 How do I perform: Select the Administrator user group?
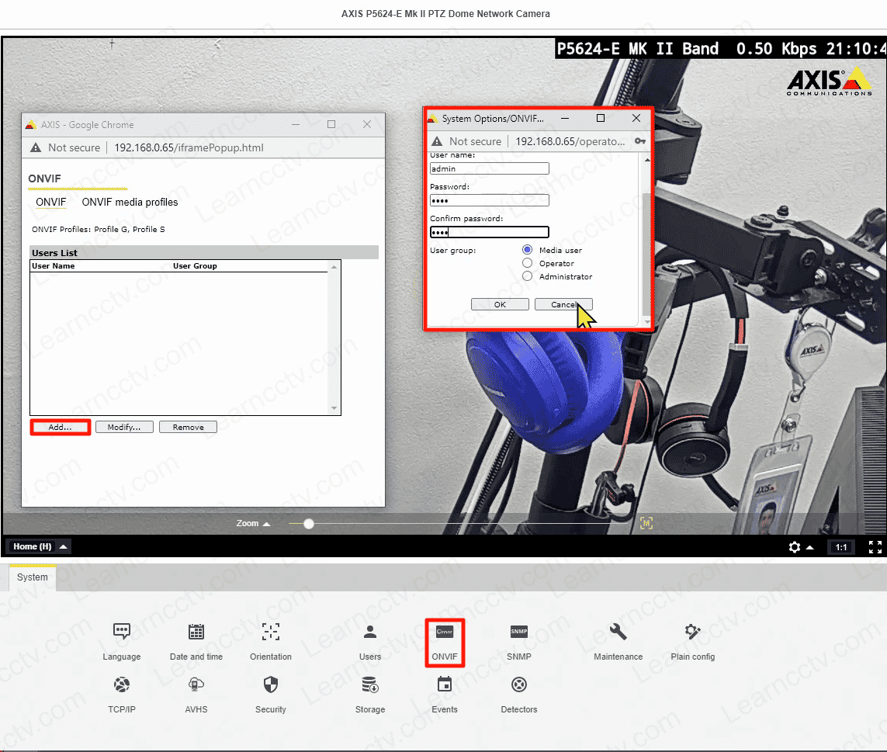[528, 276]
